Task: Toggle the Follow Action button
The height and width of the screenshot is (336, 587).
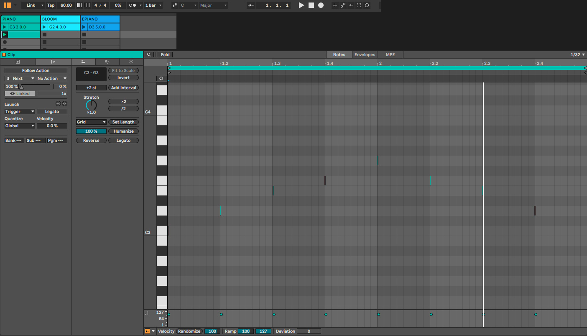Action: pos(36,70)
